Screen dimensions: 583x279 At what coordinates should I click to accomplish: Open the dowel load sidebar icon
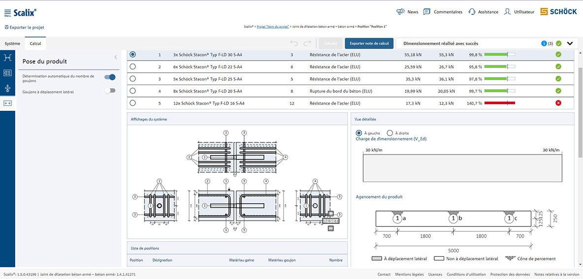coord(7,88)
